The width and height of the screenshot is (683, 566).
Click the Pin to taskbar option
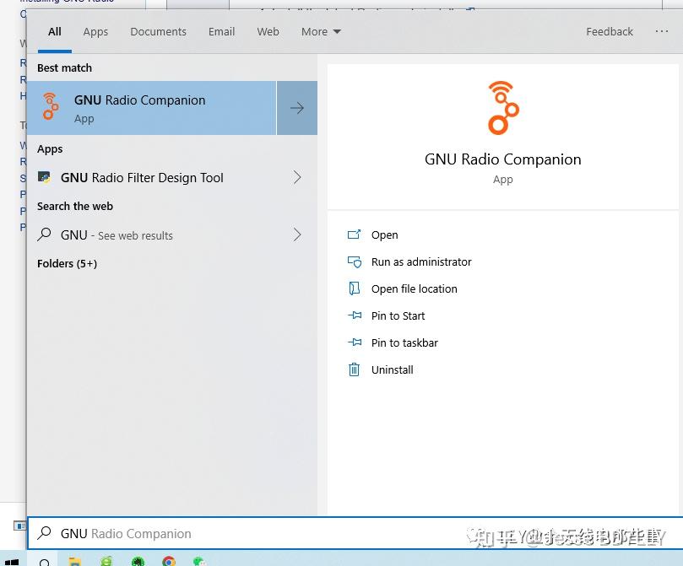point(404,342)
